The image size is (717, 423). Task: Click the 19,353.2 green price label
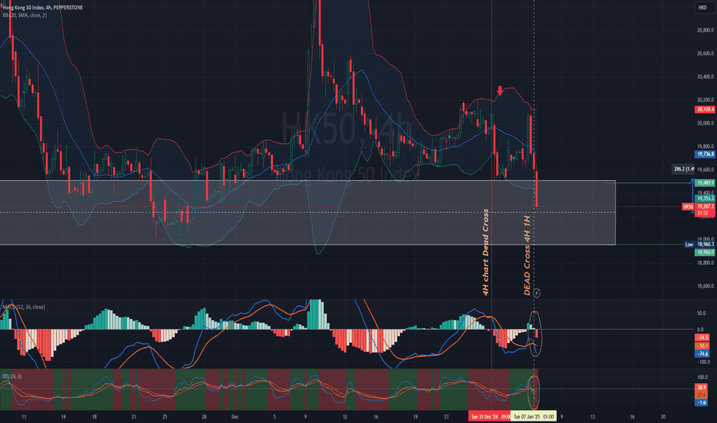[x=705, y=198]
